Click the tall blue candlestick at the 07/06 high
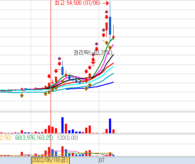Viewport: 195px width, 164px height. pos(110,21)
